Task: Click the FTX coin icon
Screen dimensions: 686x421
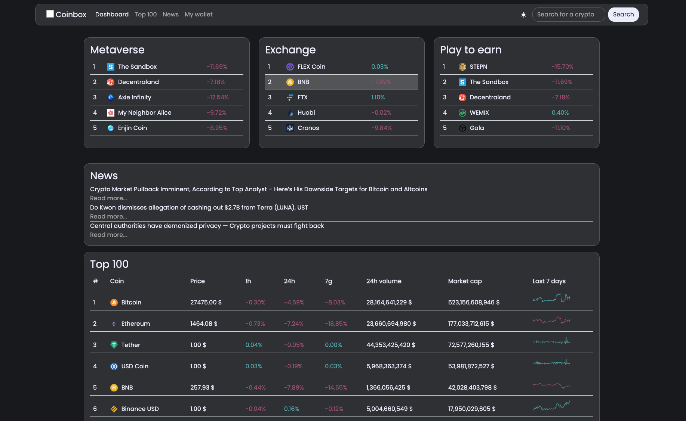Action: (290, 97)
